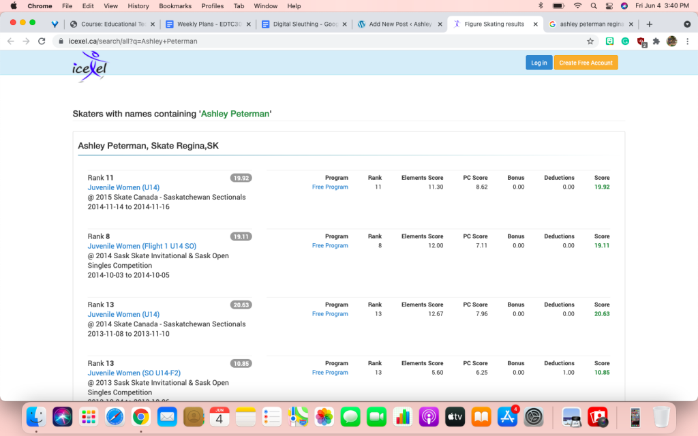Open the Juvenile Women (U14) link for 2015 Sectionals
The height and width of the screenshot is (436, 698).
coord(123,187)
